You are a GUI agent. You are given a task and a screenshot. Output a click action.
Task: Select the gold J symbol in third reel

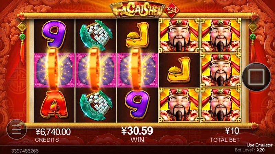pyautogui.click(x=137, y=35)
